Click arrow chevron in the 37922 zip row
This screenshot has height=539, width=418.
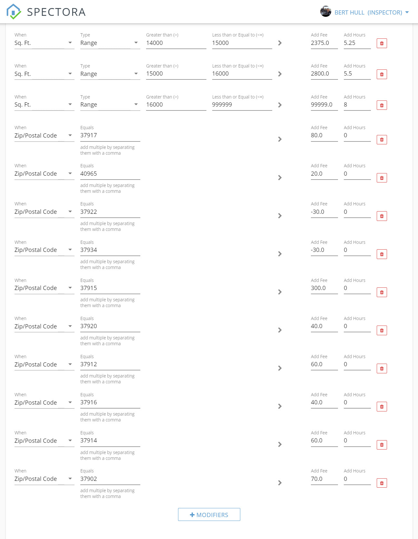[x=280, y=216]
